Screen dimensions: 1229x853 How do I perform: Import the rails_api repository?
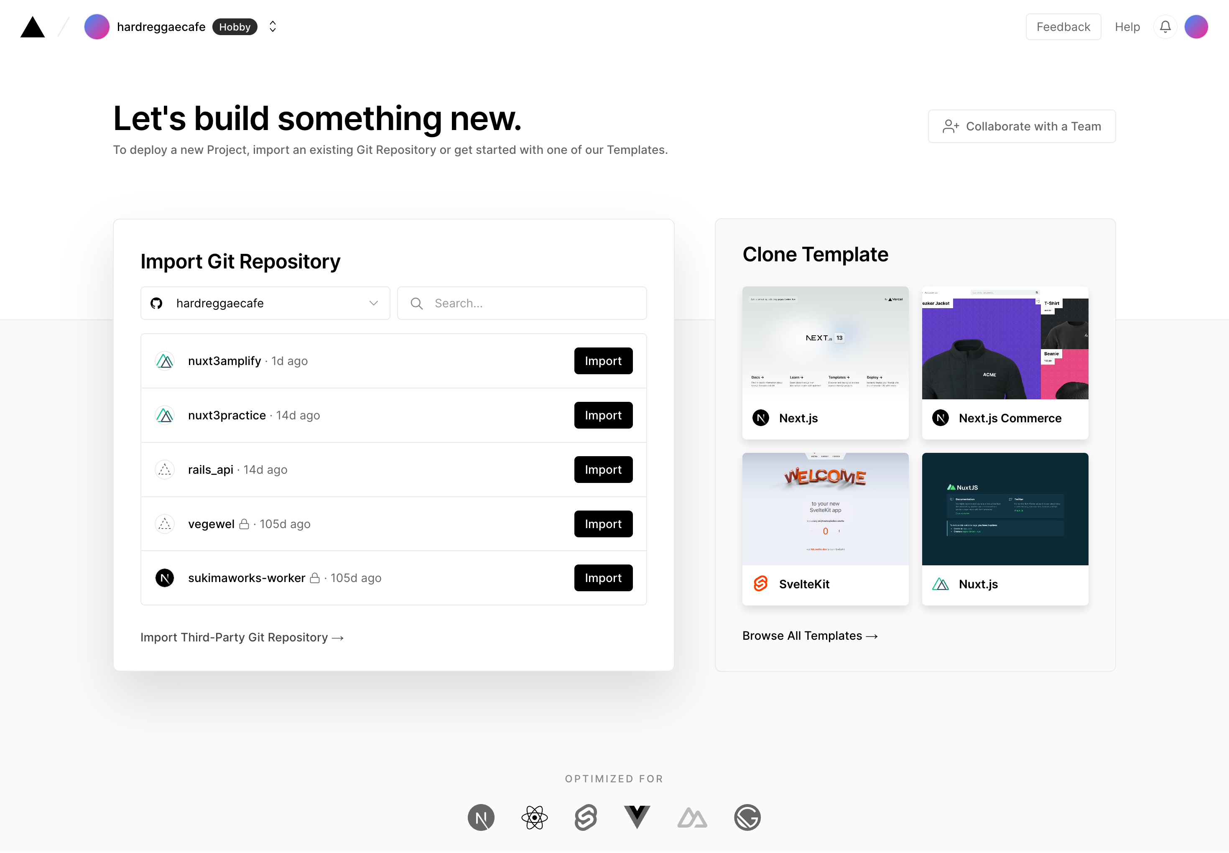pyautogui.click(x=603, y=469)
